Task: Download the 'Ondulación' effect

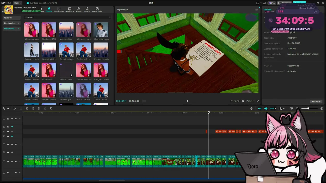Action: coord(54,75)
